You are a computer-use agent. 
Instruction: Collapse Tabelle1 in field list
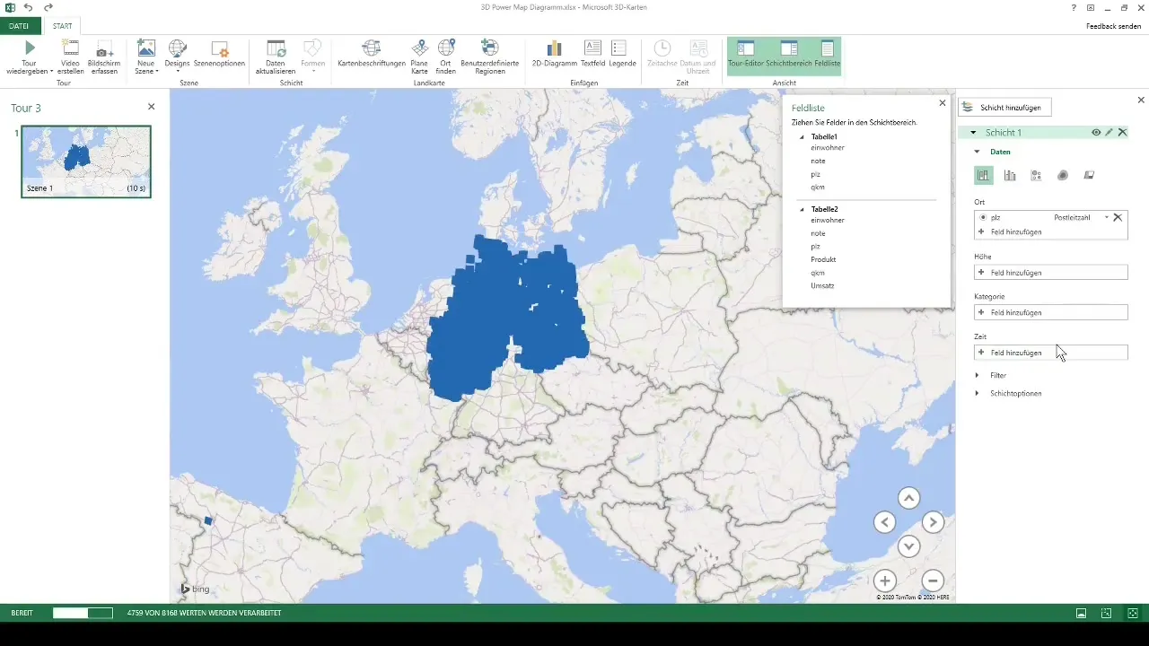pyautogui.click(x=803, y=136)
